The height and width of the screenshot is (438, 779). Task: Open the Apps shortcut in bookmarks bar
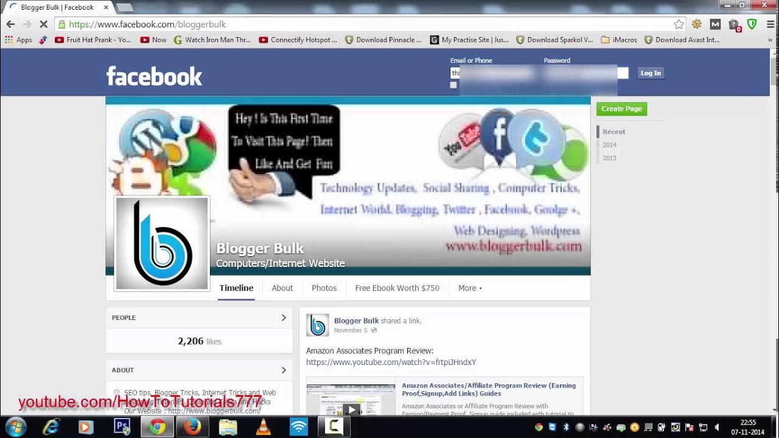(x=18, y=40)
